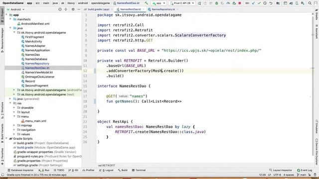Click the UTF-8 encoding status widget

click(x=277, y=175)
